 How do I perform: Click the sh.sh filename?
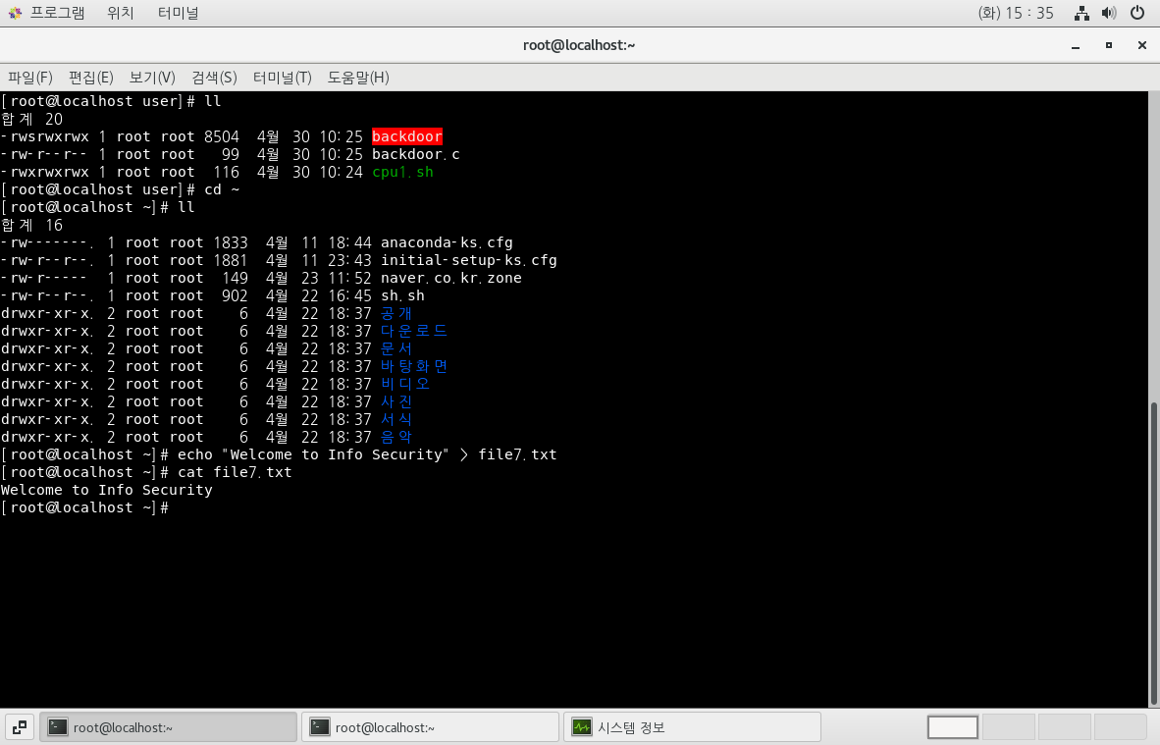(402, 295)
